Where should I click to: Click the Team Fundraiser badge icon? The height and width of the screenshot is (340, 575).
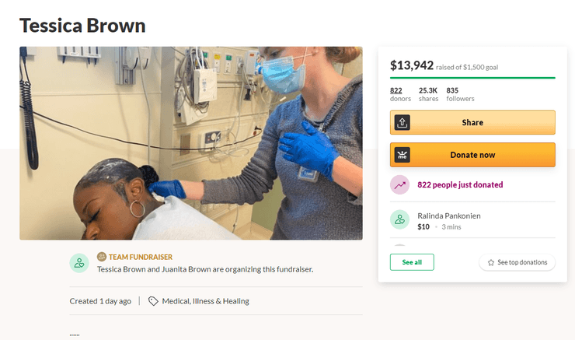(x=101, y=257)
